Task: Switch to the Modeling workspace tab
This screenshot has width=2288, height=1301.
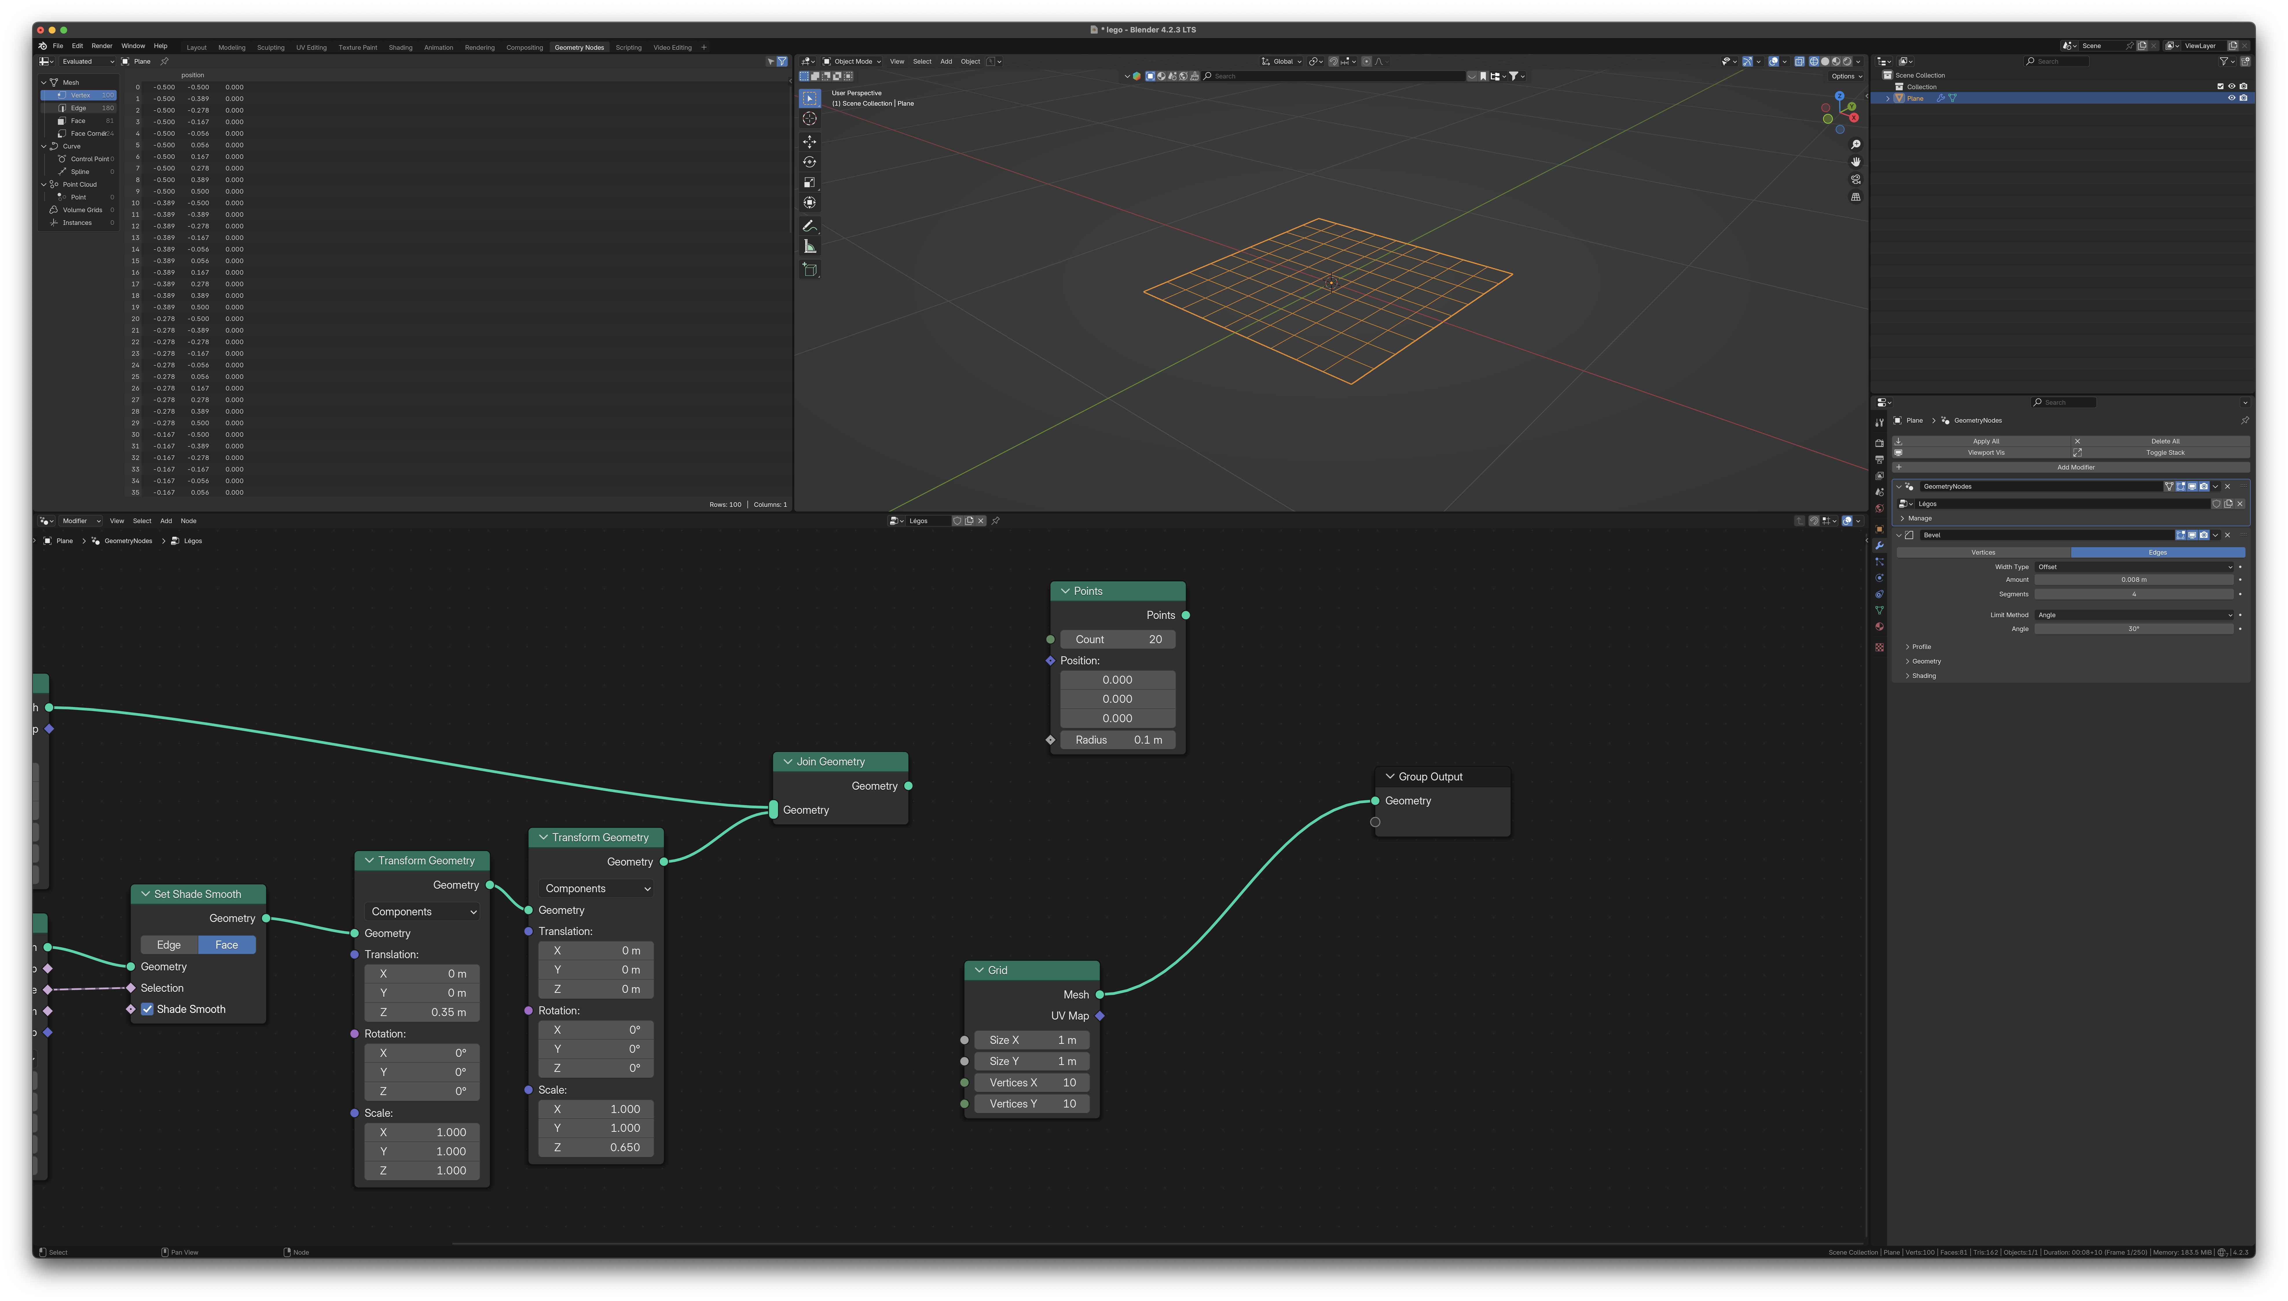Action: click(x=231, y=47)
